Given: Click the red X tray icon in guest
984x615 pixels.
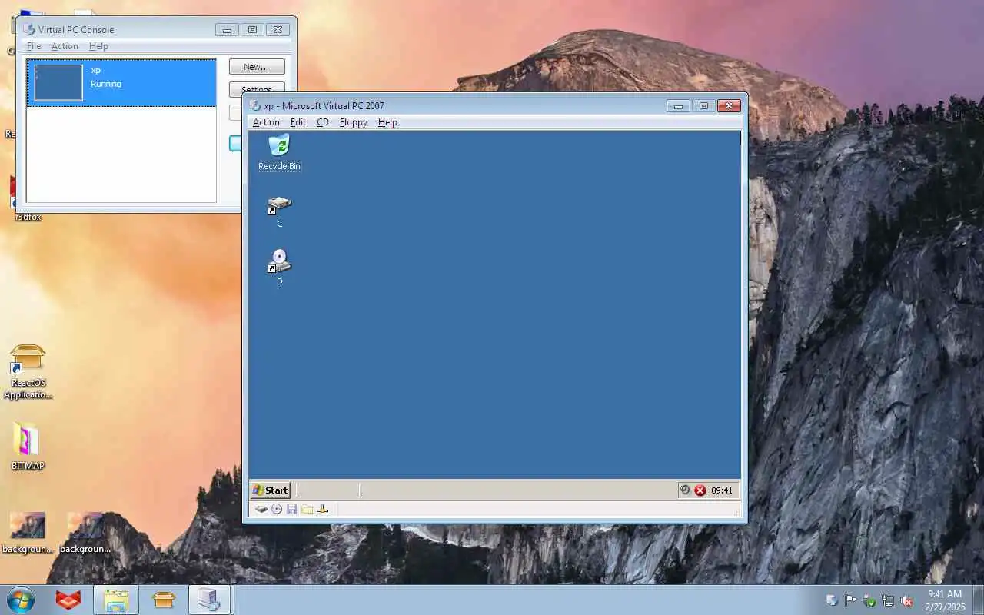Looking at the screenshot, I should tap(700, 490).
